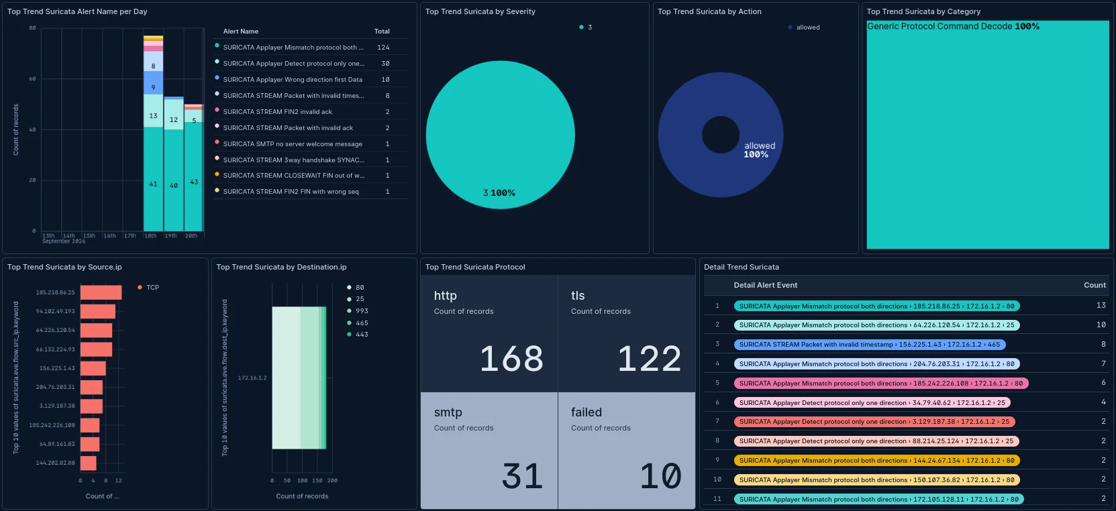The width and height of the screenshot is (1116, 511).
Task: Open detail row 64.226.120.54 to port 25
Action: point(876,325)
